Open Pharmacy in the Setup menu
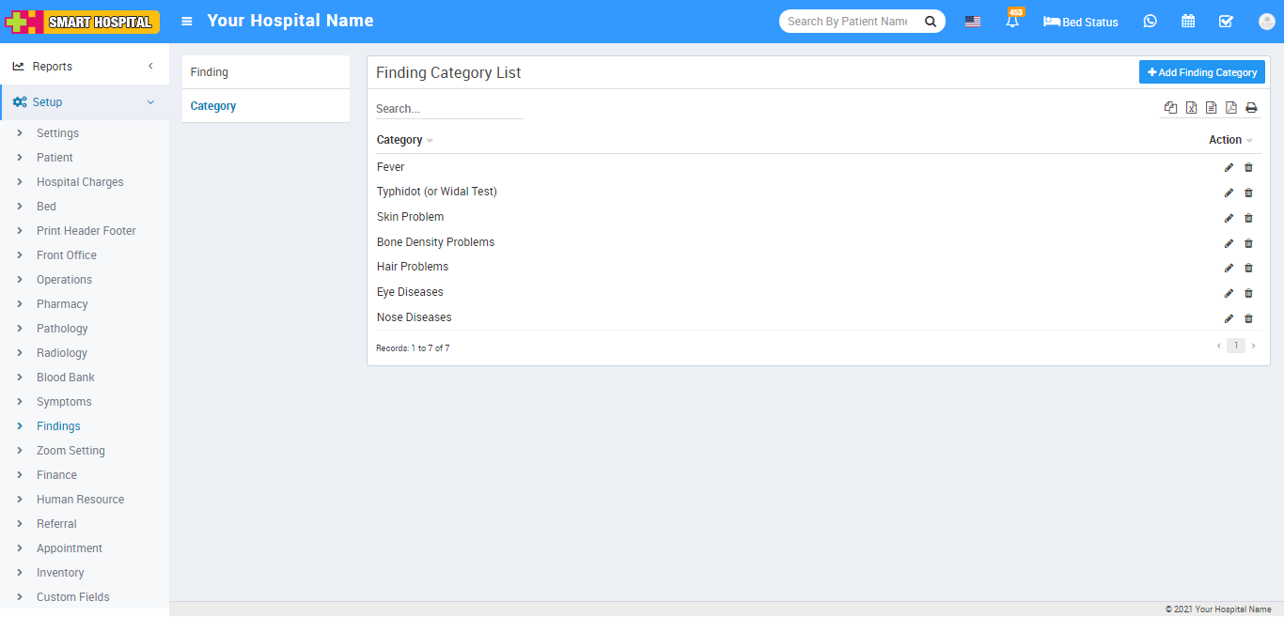 pos(62,304)
